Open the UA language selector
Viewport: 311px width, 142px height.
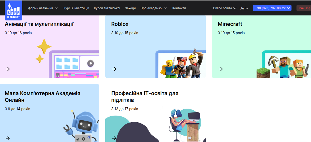[x=244, y=8]
